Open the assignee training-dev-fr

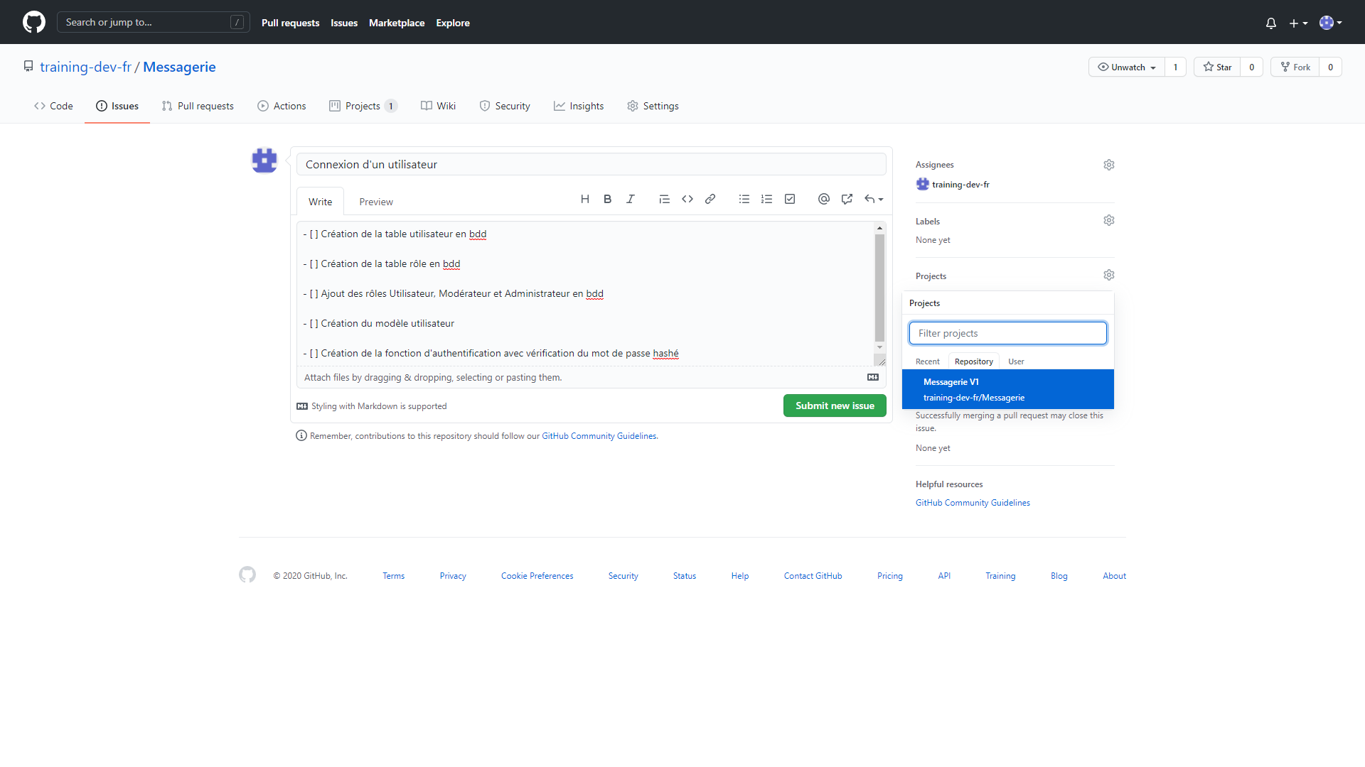pyautogui.click(x=953, y=184)
